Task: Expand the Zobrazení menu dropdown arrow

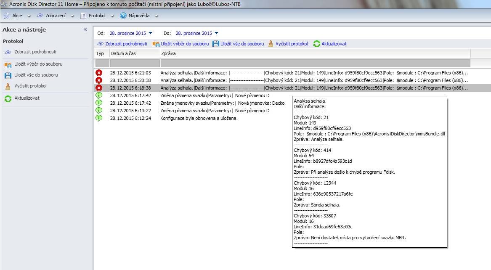Action: (x=72, y=16)
